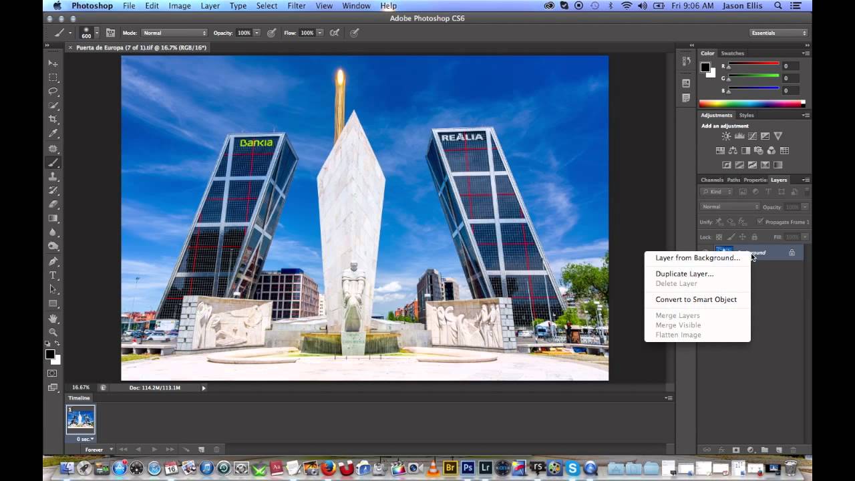
Task: Toggle Propagate Frame 1 checkbox
Action: point(760,222)
